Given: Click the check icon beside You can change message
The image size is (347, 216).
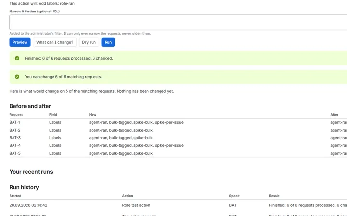Looking at the screenshot, I should [17, 77].
